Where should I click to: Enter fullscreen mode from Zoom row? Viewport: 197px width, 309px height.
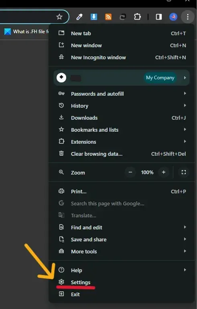[184, 172]
